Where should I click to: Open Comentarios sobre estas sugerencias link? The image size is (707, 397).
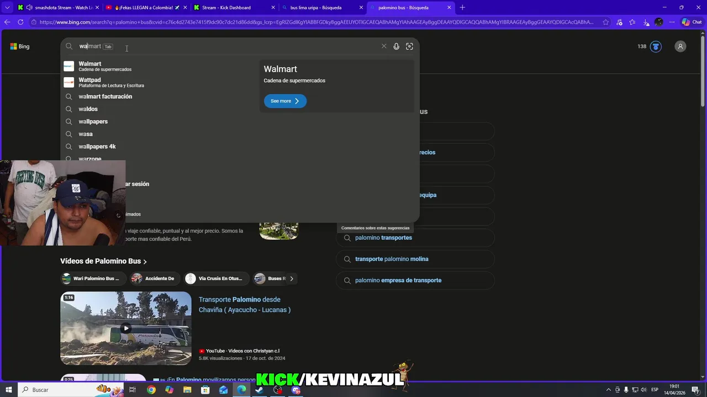375,228
